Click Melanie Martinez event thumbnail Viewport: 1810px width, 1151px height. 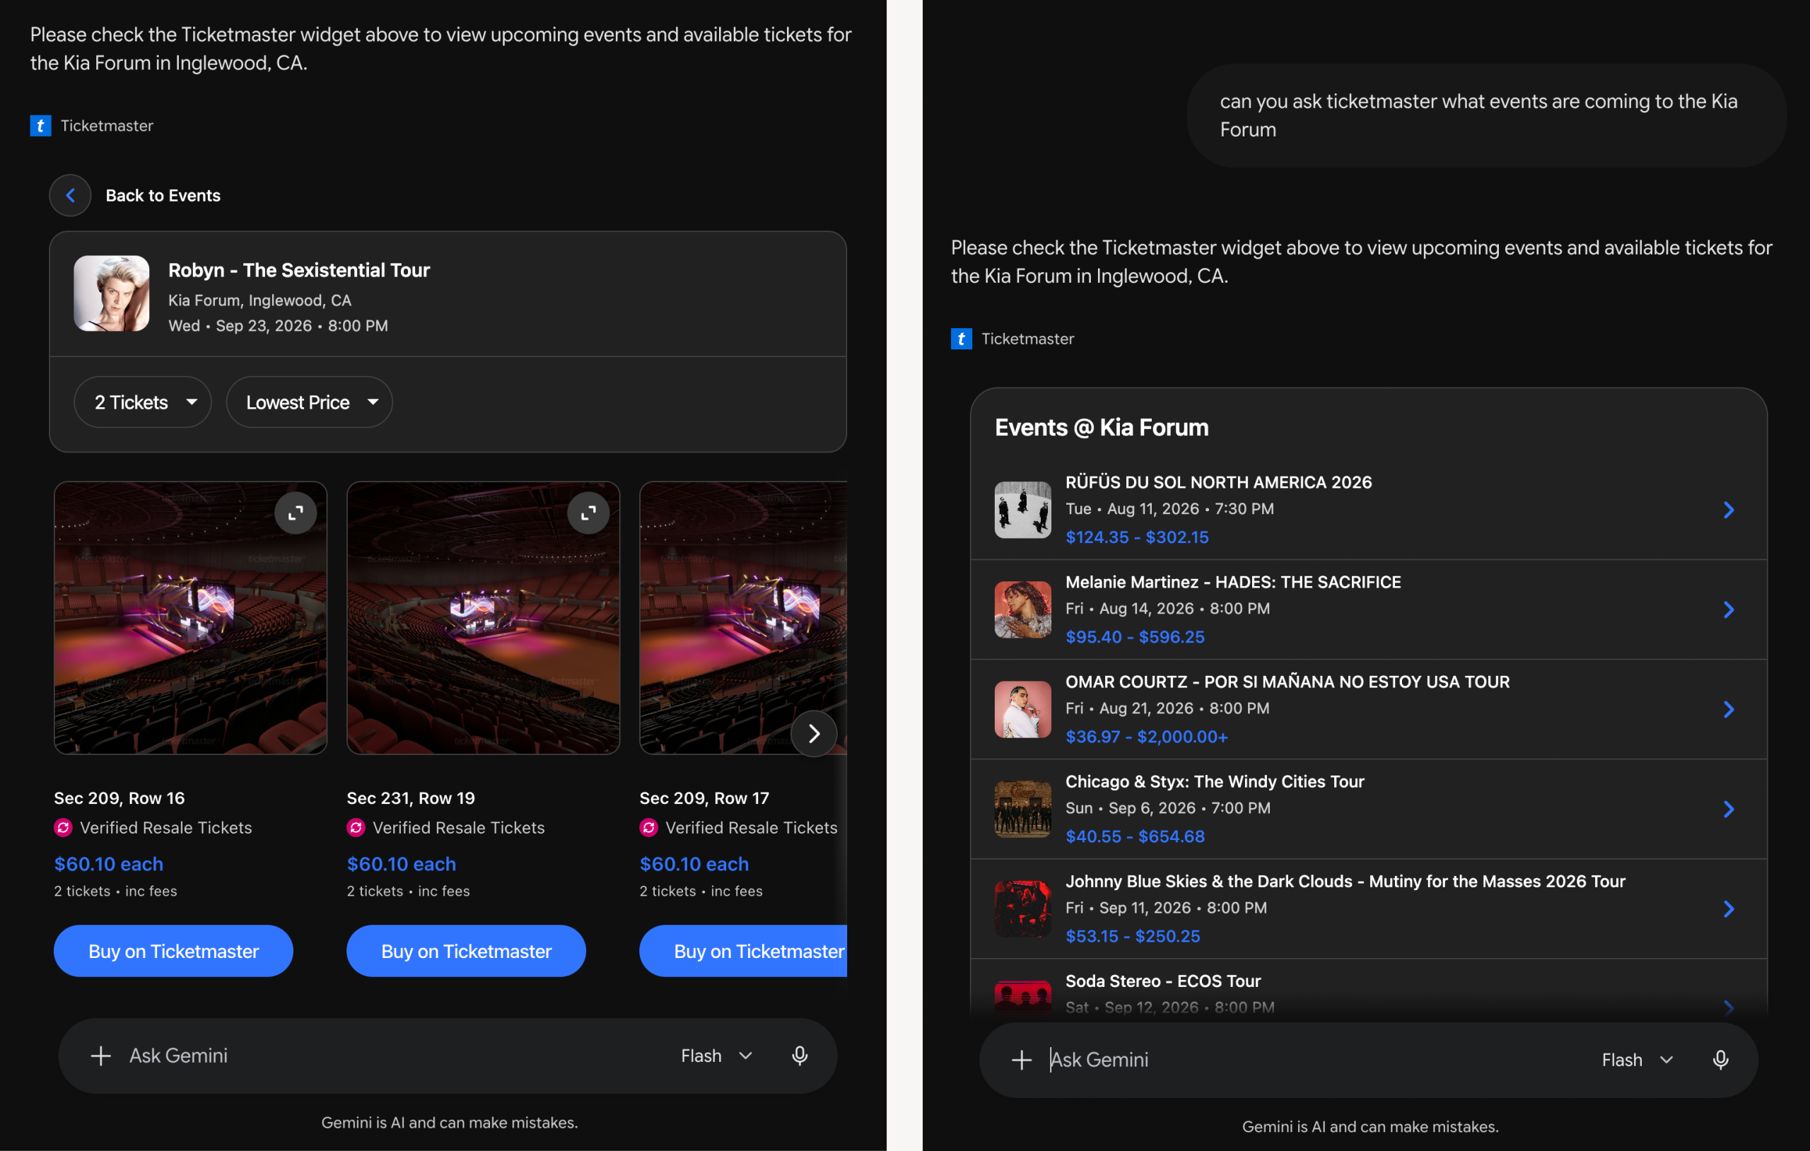tap(1022, 609)
